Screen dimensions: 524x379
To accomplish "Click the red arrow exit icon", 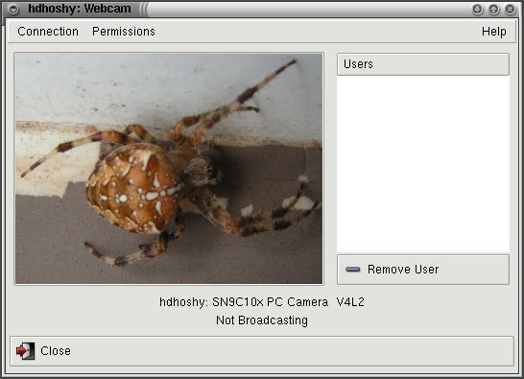I will click(25, 351).
